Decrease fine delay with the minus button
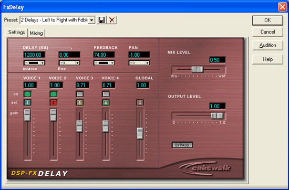Screen dimensions: 289x190 (x=61, y=63)
